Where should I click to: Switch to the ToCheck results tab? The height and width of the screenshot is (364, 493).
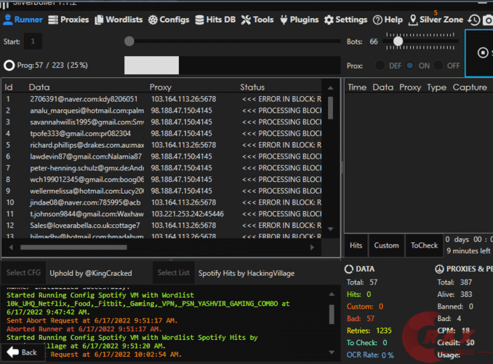pos(424,245)
